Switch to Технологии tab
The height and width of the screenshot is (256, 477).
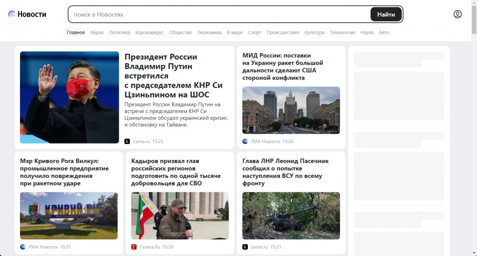[342, 33]
